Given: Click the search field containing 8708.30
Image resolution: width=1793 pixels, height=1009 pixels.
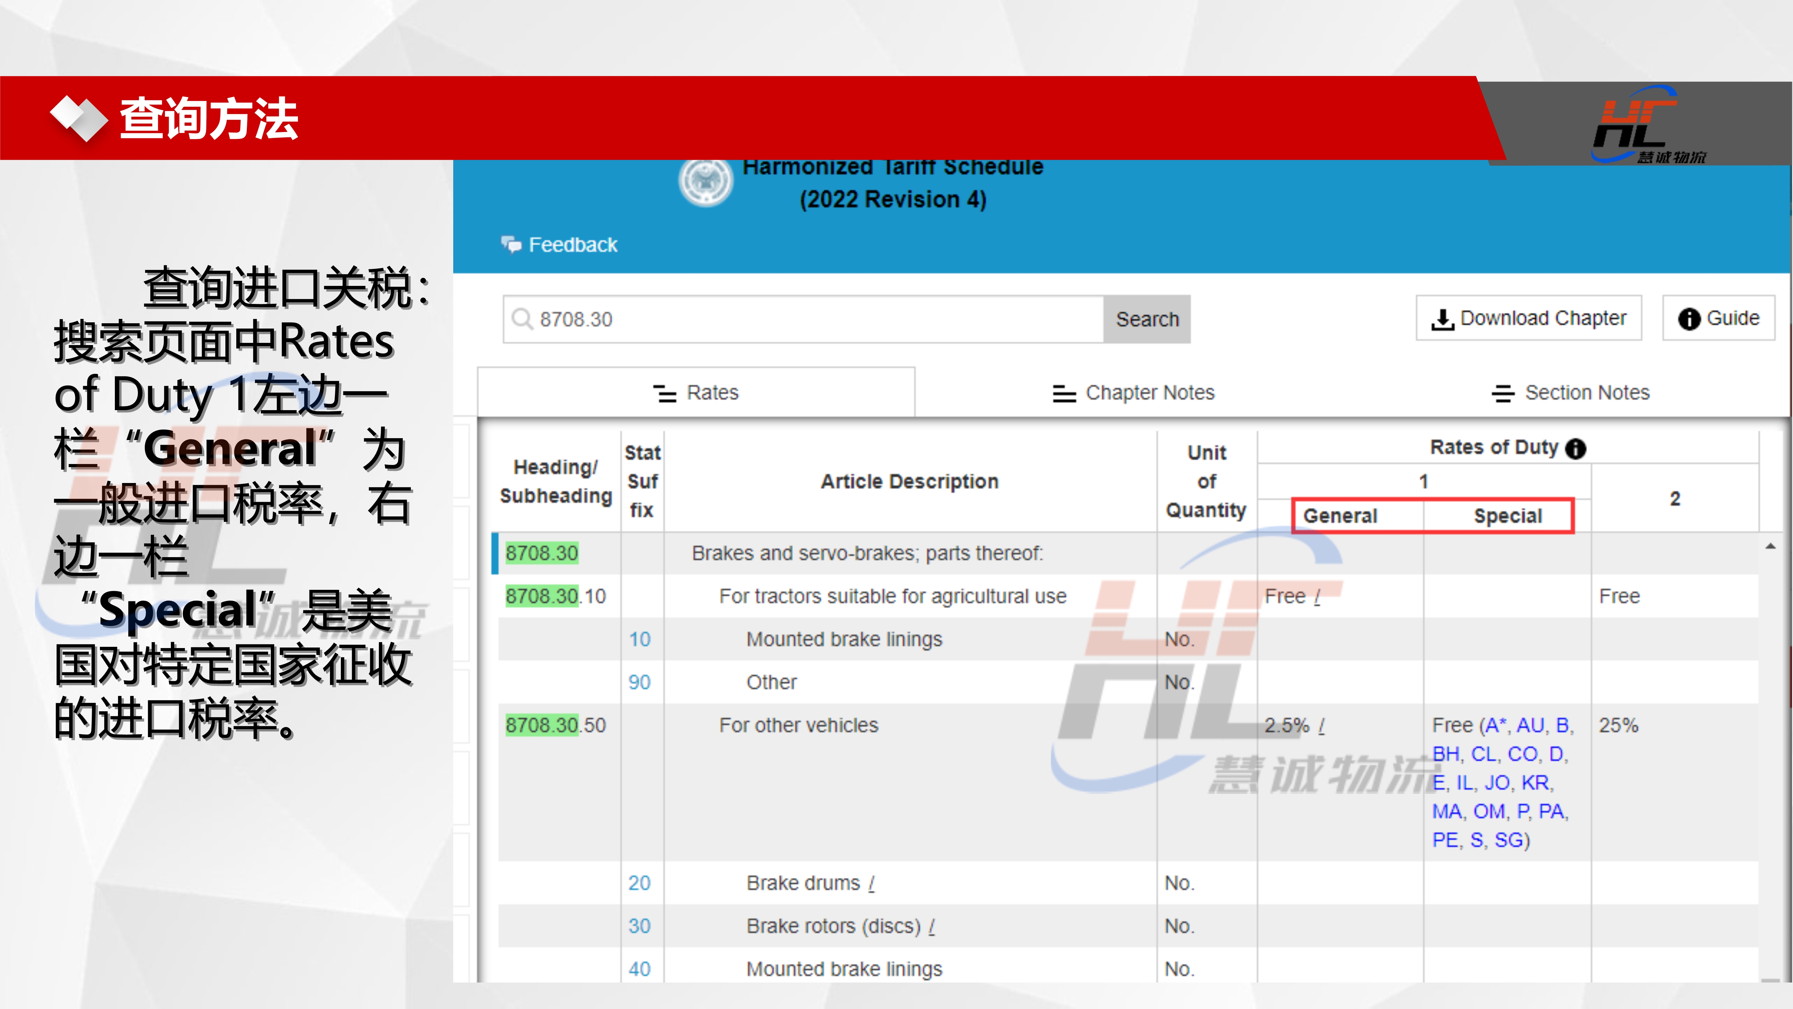Looking at the screenshot, I should (x=804, y=319).
